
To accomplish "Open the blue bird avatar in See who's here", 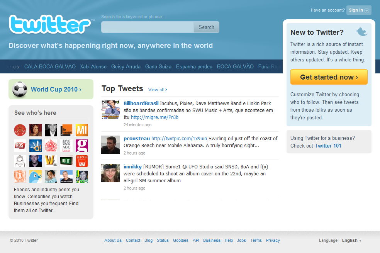I will point(36,177).
